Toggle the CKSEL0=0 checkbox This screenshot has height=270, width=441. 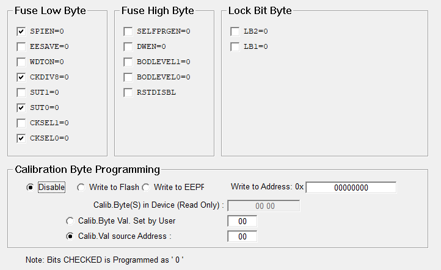coord(21,138)
